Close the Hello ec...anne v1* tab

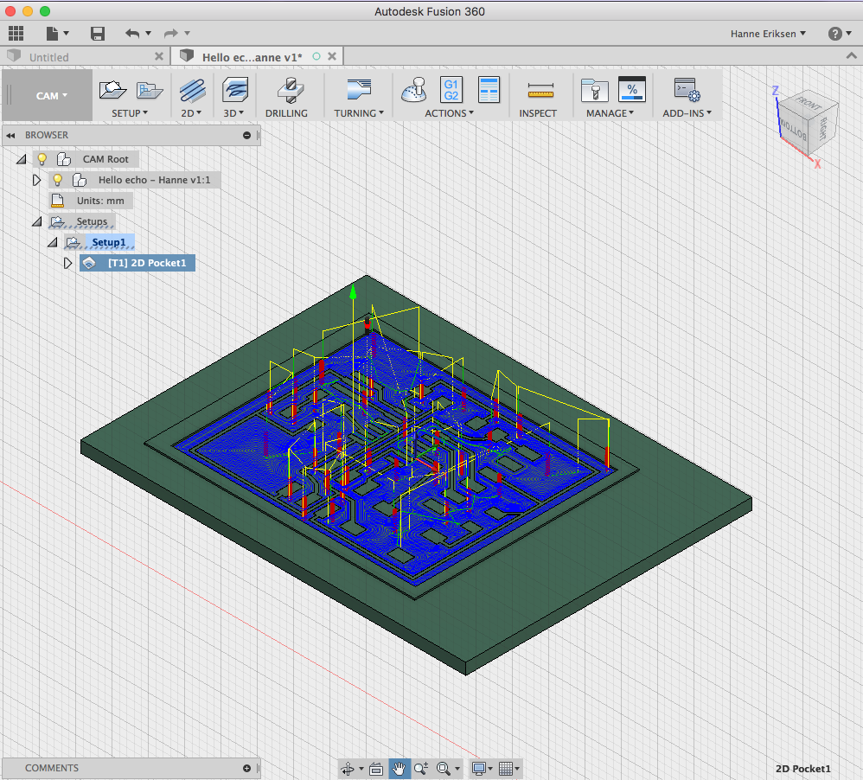pos(332,56)
